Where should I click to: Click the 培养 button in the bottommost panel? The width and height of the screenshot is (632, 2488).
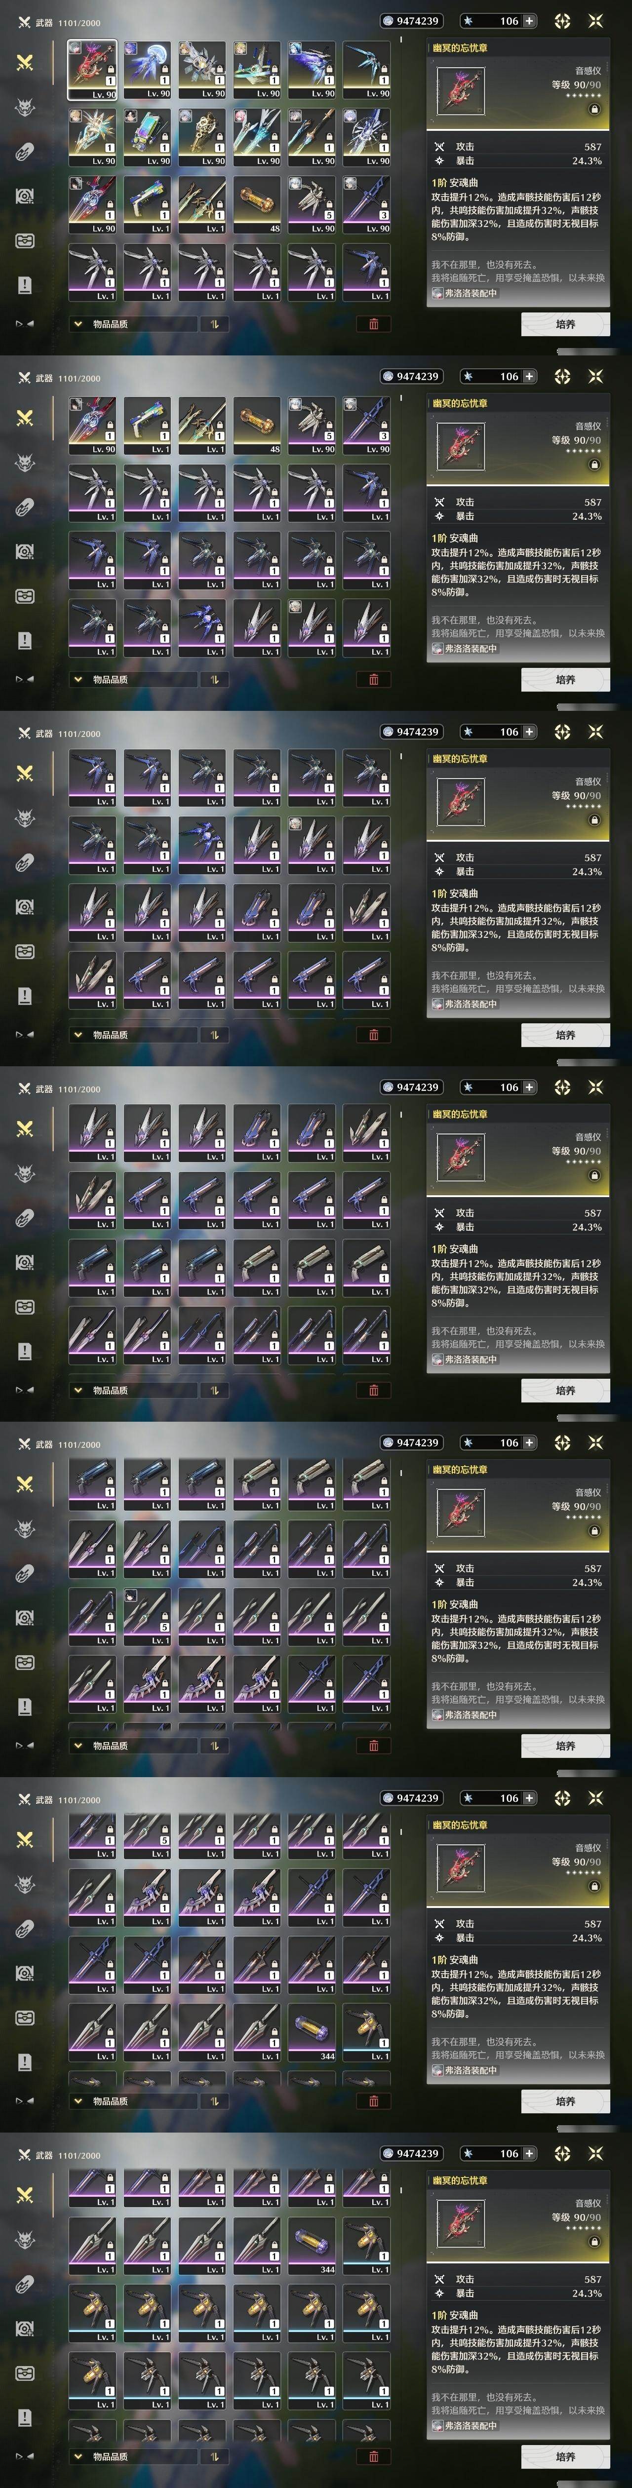click(x=565, y=2456)
